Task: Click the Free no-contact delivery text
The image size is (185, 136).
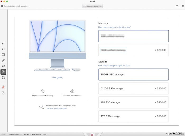Action: click(43, 96)
